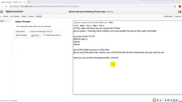
Task: Click the Sogou microphone voice input icon
Action: click(x=166, y=100)
